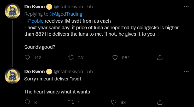Retweet the first tweet with 231 retweets
The width and height of the screenshot is (194, 107).
pos(70,58)
